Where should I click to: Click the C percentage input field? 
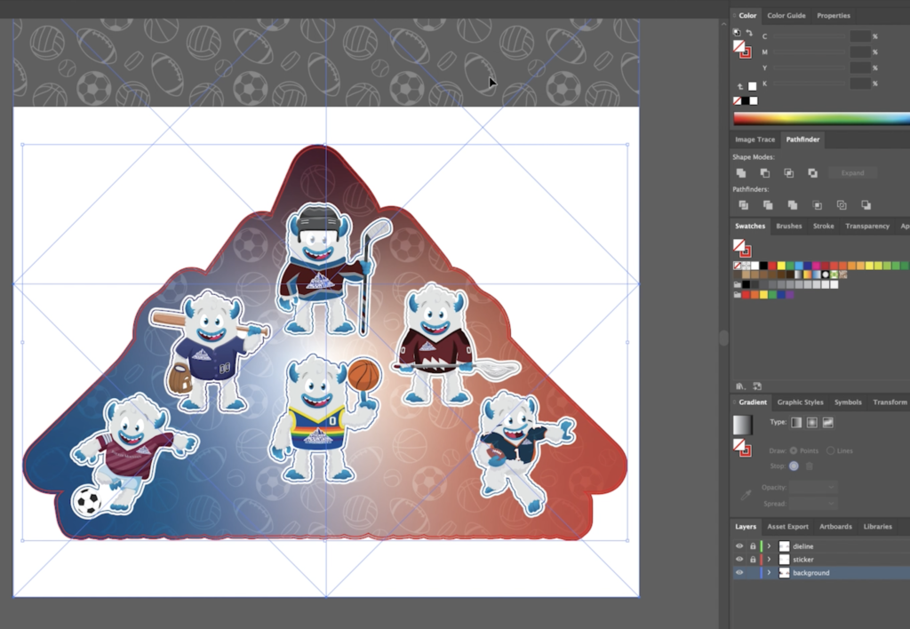pyautogui.click(x=860, y=36)
